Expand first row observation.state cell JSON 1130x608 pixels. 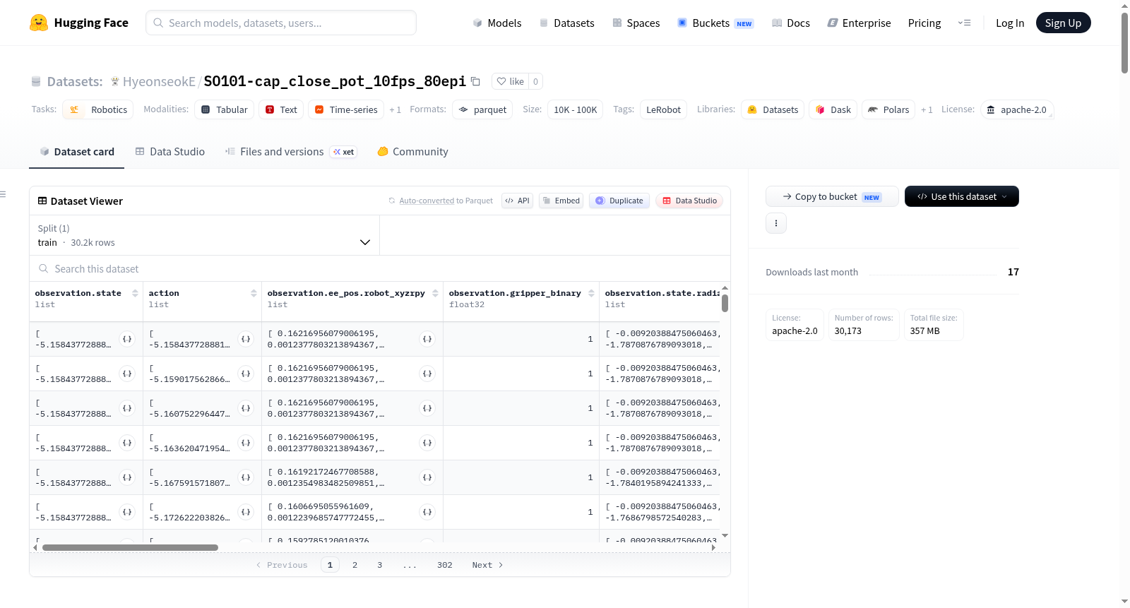(127, 339)
